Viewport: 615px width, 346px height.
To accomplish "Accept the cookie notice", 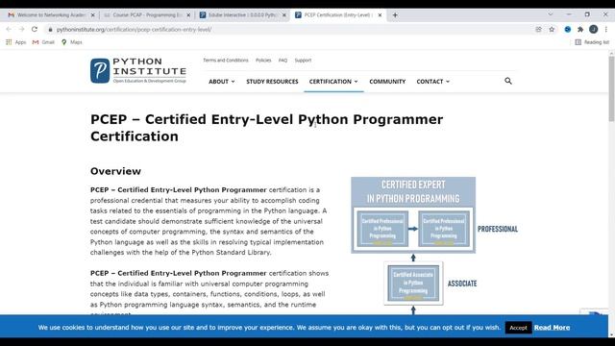I will coord(518,328).
